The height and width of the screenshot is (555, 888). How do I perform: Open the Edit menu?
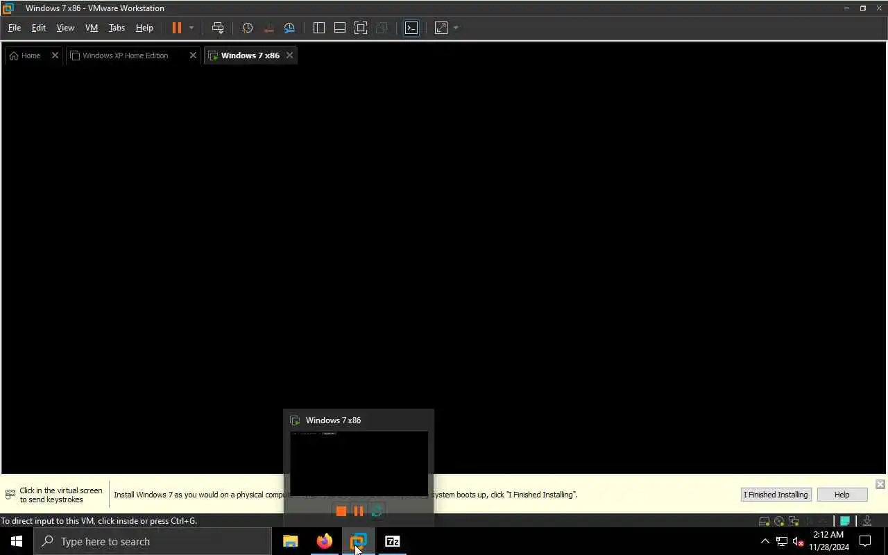pos(39,28)
